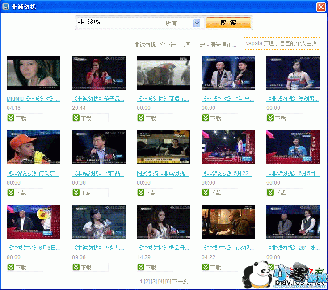Viewport: 328px width, 290px height.
Task: Open《非诚勿扰》"精品 title link
Action: (x=98, y=173)
